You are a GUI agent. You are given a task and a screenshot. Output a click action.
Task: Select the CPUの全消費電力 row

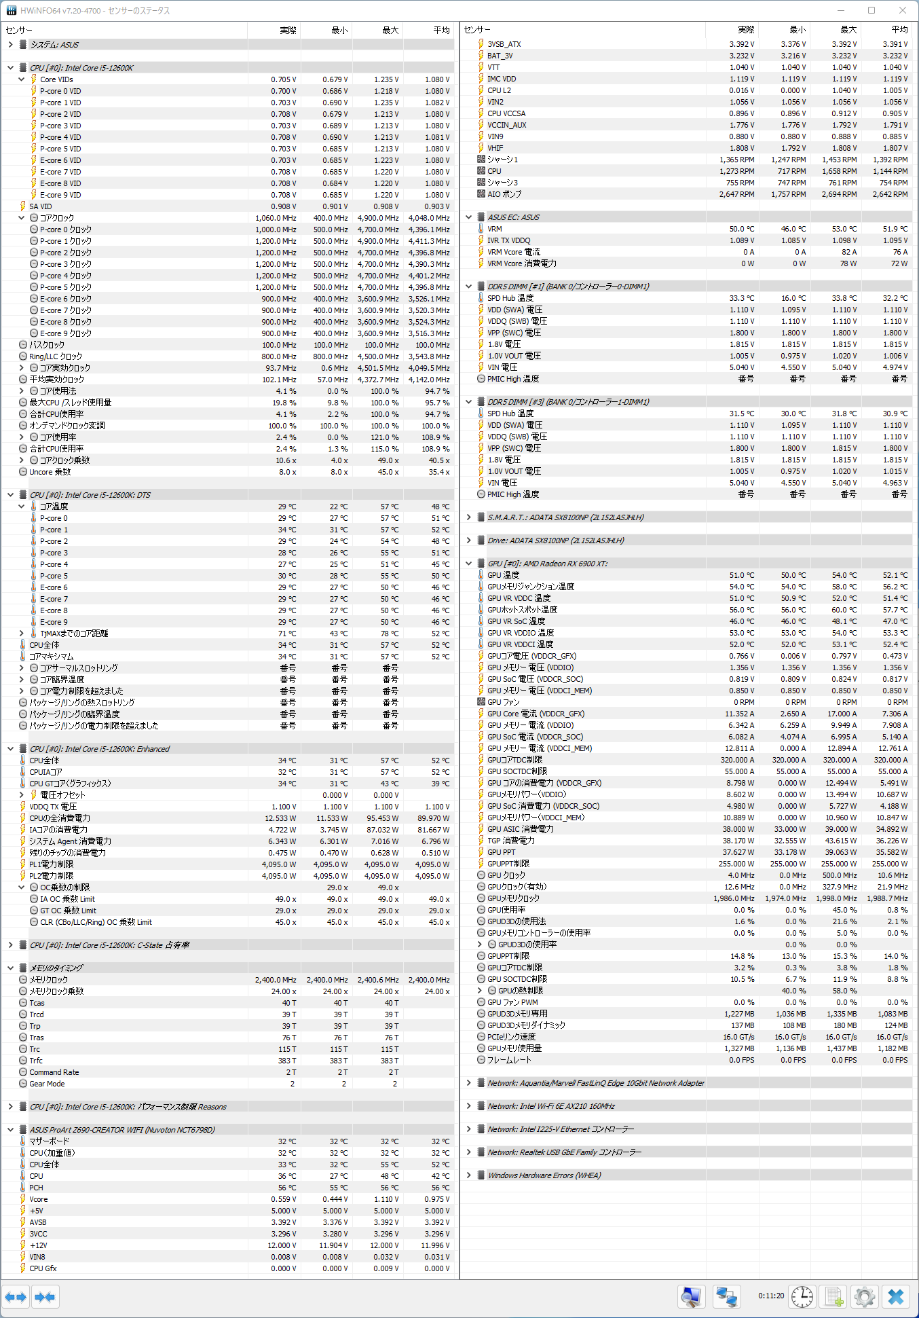pos(228,818)
